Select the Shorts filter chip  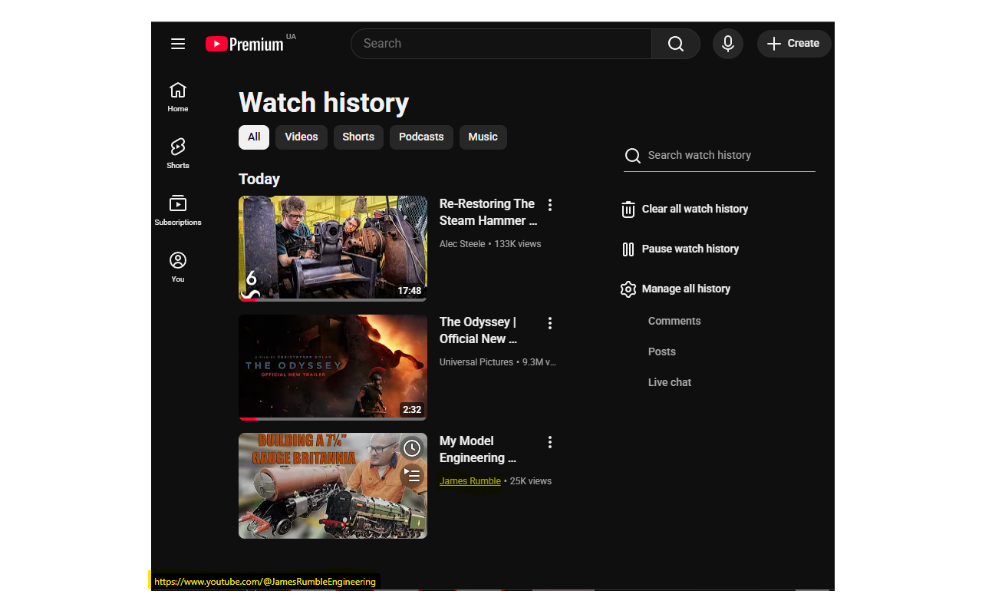click(x=358, y=137)
